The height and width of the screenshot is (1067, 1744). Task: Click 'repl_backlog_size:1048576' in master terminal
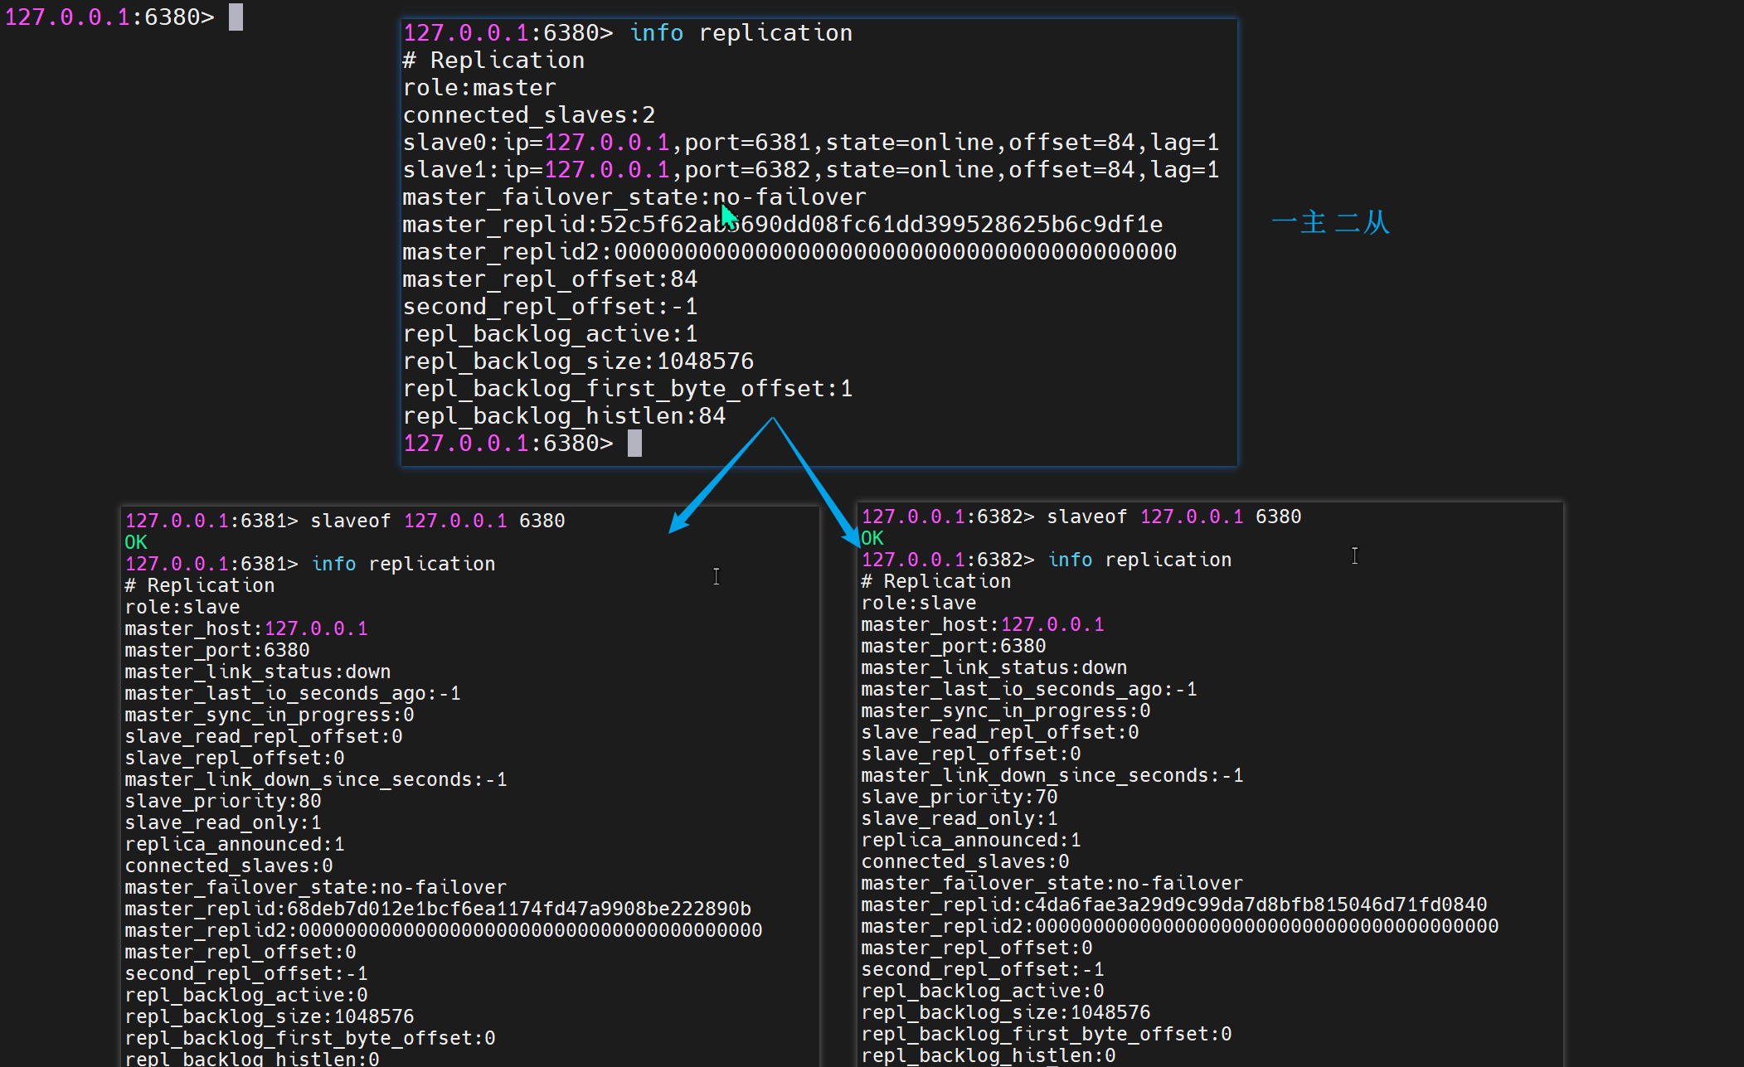[x=578, y=361]
